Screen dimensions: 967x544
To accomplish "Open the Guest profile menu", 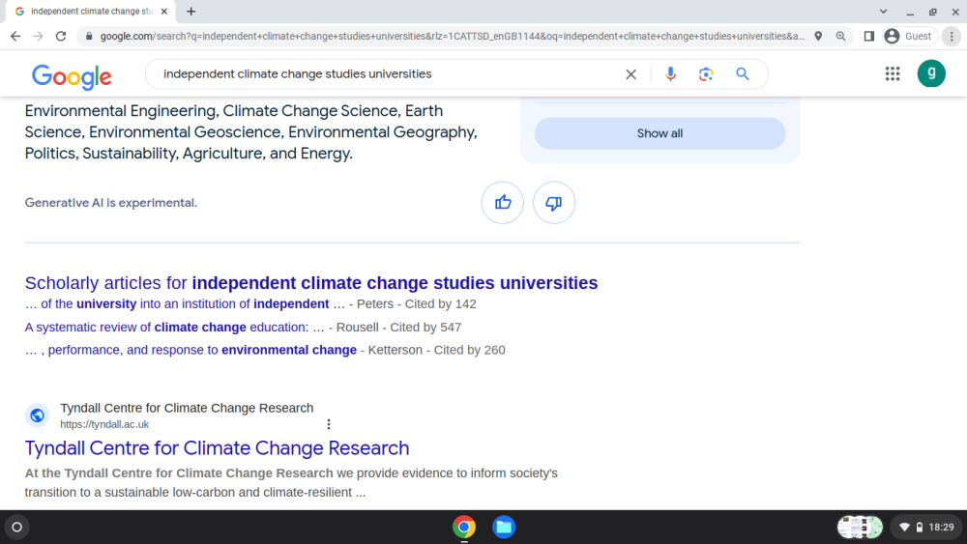I will 909,37.
